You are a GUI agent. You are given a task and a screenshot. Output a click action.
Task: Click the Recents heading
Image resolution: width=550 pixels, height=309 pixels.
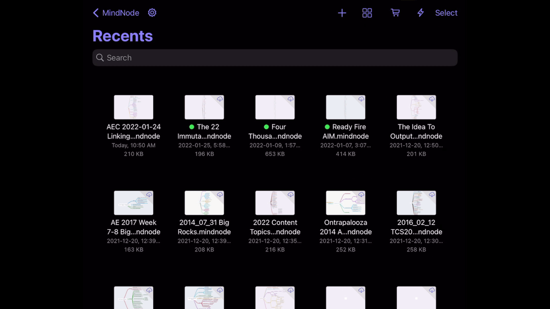pos(123,36)
